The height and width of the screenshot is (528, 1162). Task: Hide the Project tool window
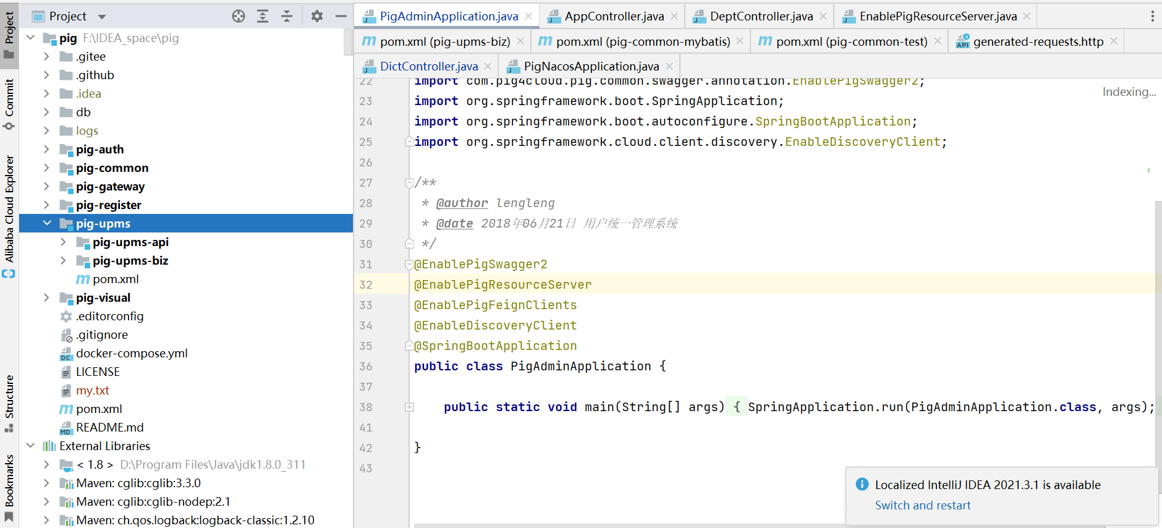point(341,16)
